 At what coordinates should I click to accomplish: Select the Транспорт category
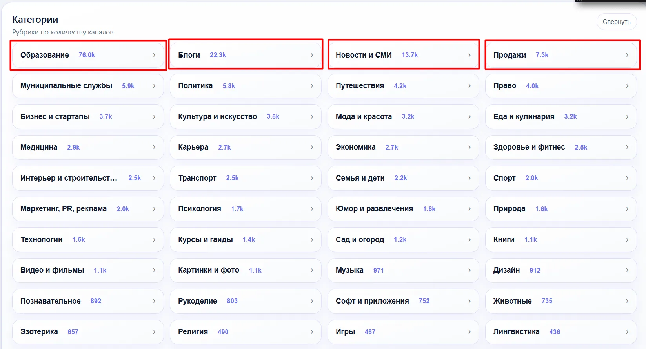click(x=246, y=178)
